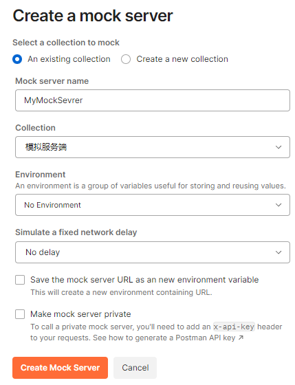
Task: Click the "Environment" section label
Action: tap(41, 175)
